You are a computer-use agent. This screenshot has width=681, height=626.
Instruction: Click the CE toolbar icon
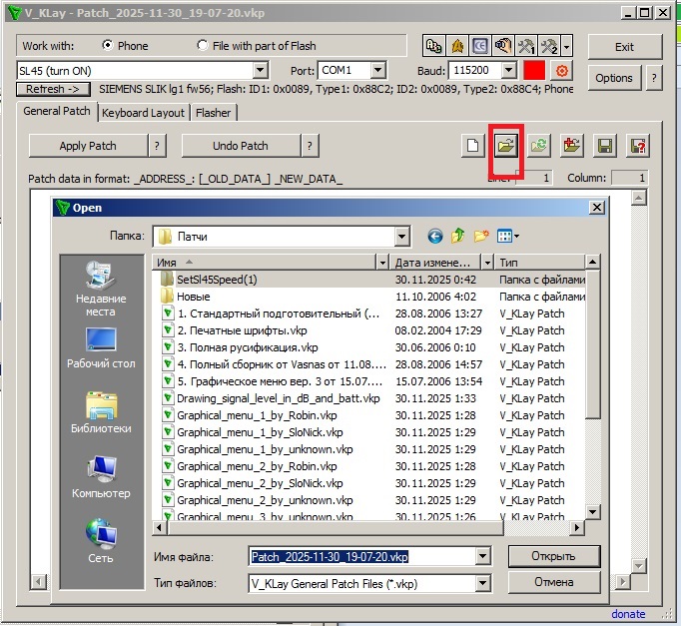click(x=480, y=46)
